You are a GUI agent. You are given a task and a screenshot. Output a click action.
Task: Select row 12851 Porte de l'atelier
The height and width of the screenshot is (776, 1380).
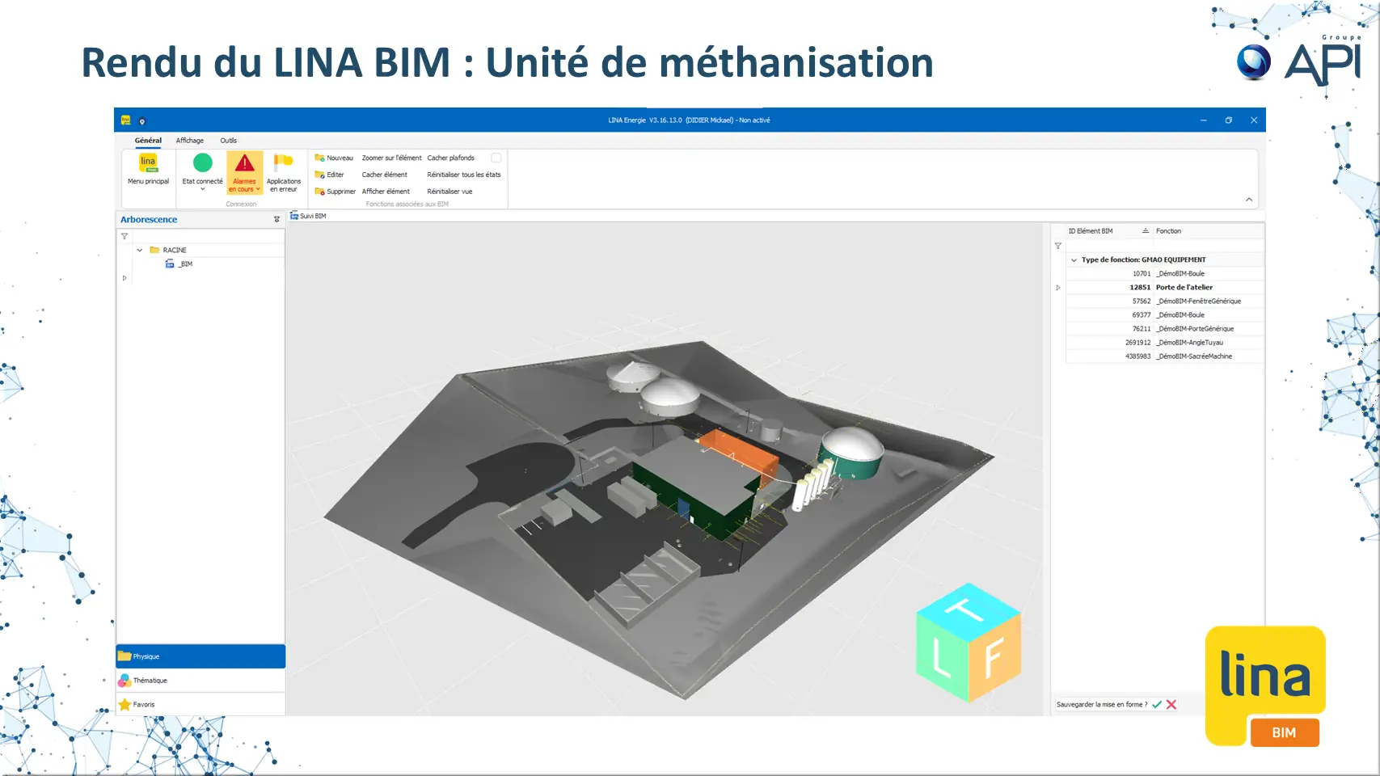1165,288
